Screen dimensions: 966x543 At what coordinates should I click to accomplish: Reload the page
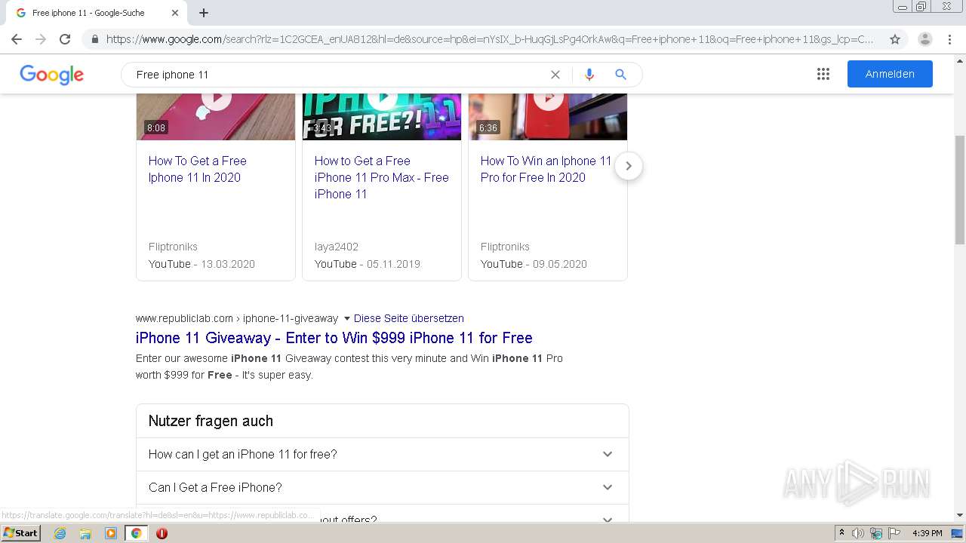click(x=65, y=39)
